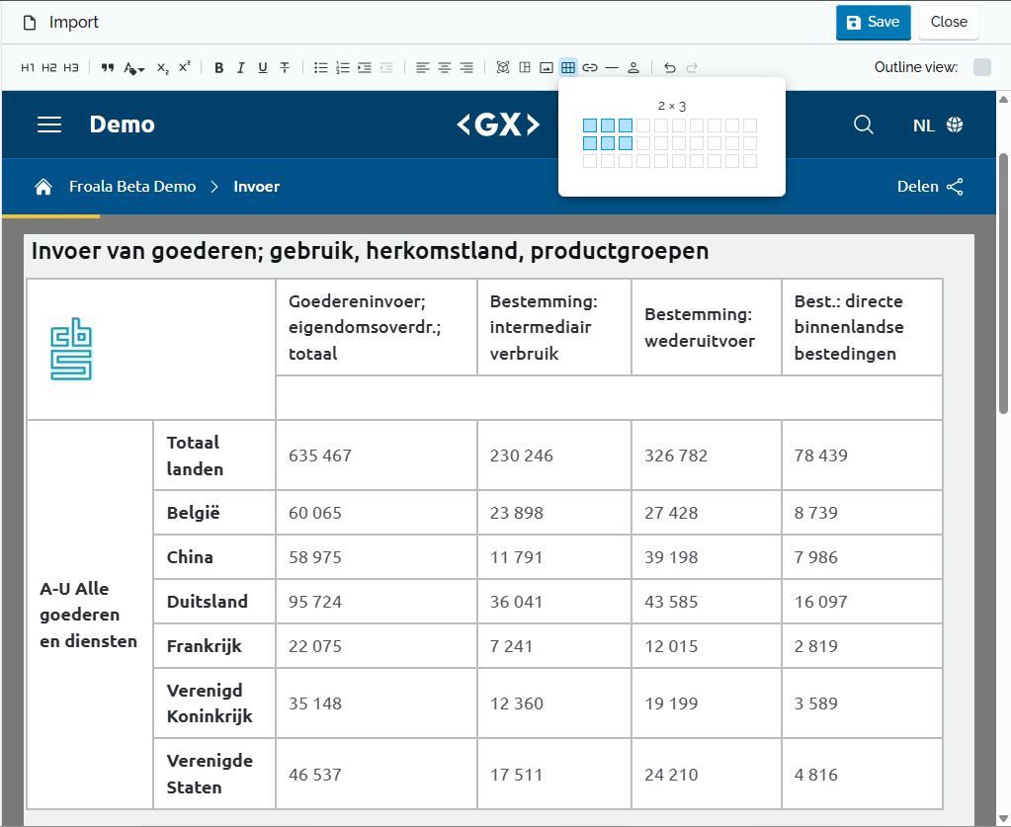Click the person icon in toolbar
Screen dimensions: 1011x827
click(x=633, y=67)
